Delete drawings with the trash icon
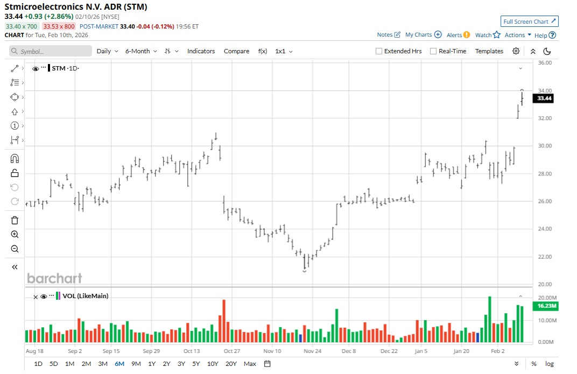Screen dimensions: 577x374 coord(15,220)
